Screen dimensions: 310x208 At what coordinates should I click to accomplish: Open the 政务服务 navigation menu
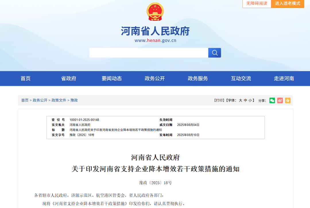pos(197,78)
